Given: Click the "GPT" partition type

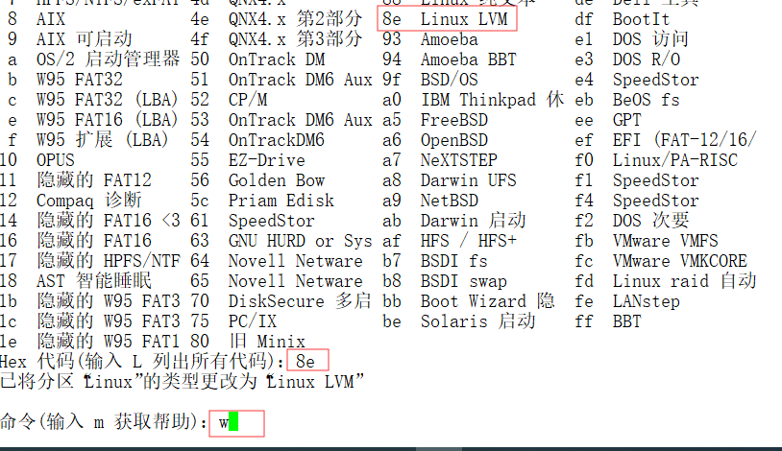Looking at the screenshot, I should pyautogui.click(x=626, y=120).
